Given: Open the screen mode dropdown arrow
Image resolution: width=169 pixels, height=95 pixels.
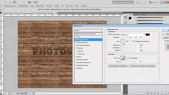Looking at the screenshot, I should tap(38, 2).
